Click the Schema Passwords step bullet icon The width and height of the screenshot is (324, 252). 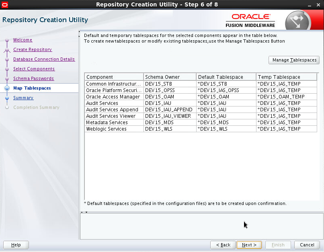coord(7,79)
